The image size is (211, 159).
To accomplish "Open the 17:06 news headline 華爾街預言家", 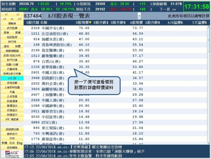I will tap(84, 151).
